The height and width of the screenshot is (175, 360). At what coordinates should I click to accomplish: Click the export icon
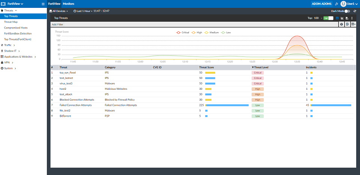[348, 24]
